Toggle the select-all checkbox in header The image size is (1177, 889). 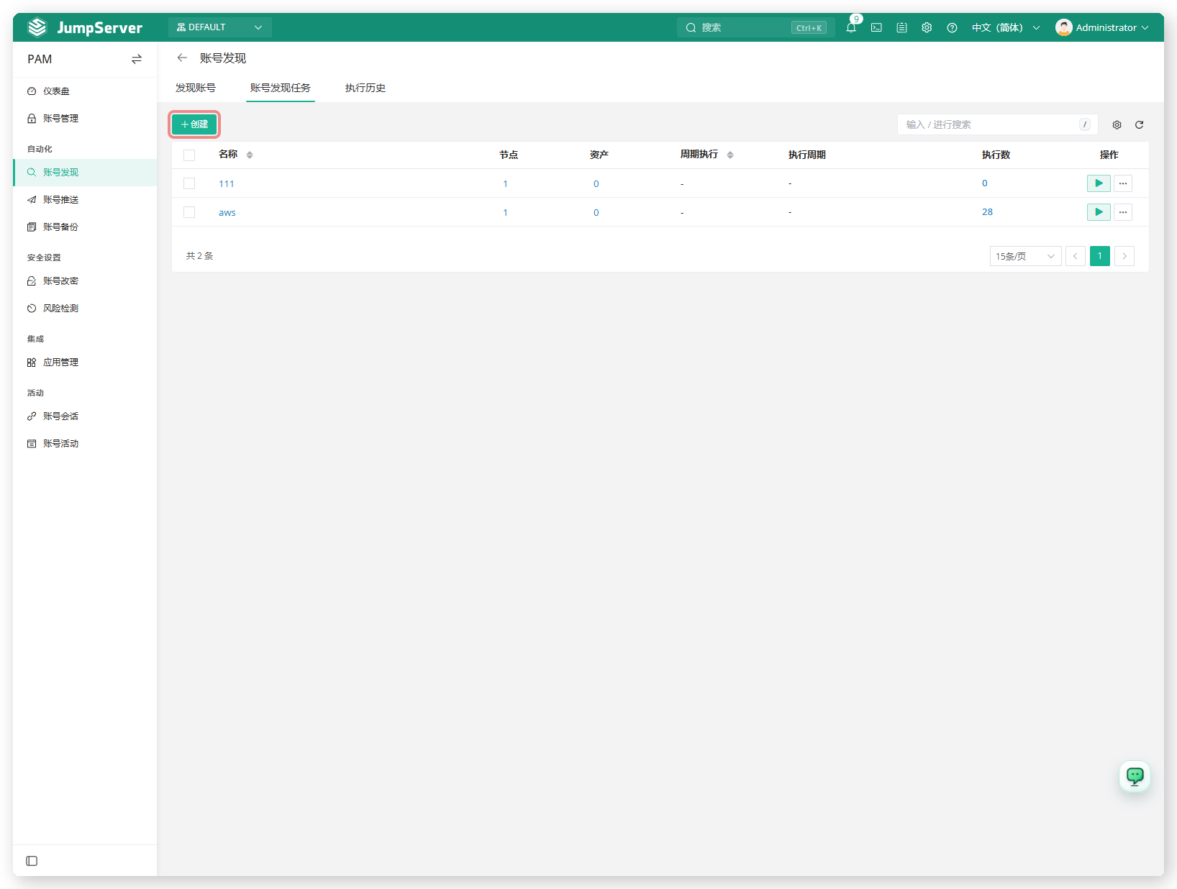click(189, 155)
